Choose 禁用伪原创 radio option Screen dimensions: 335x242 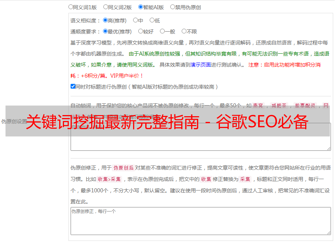click(x=172, y=7)
